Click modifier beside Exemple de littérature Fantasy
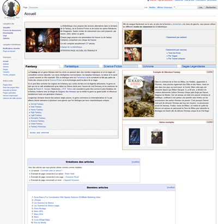Viewport: 218px width, 224px height. pyautogui.click(x=209, y=72)
